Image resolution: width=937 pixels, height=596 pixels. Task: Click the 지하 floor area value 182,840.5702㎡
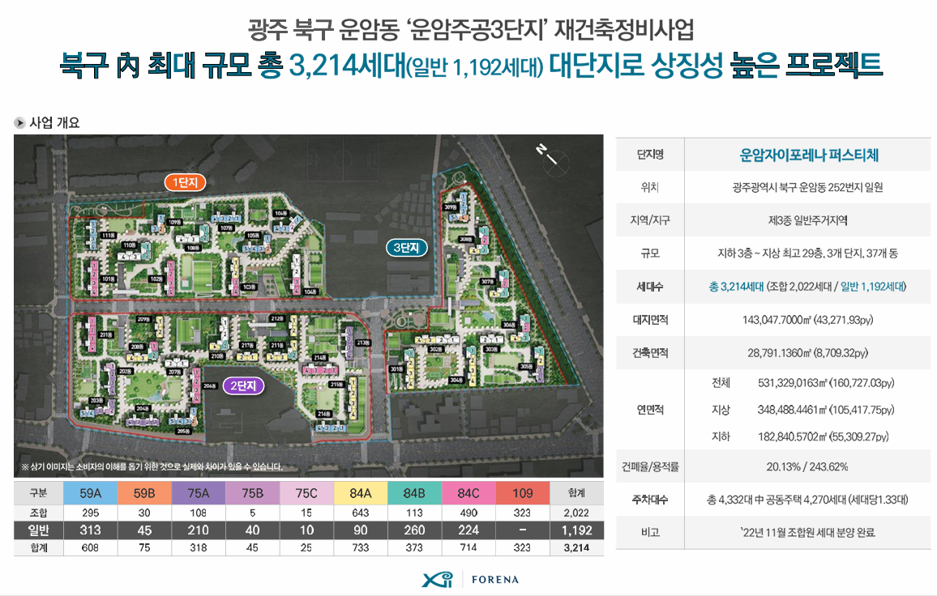[x=824, y=436]
